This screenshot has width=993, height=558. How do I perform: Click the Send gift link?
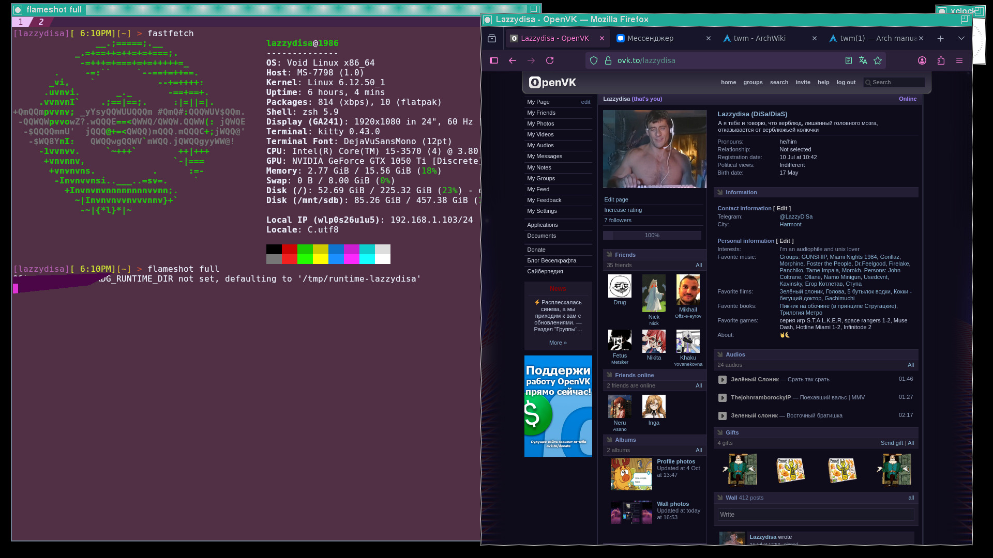coord(892,443)
